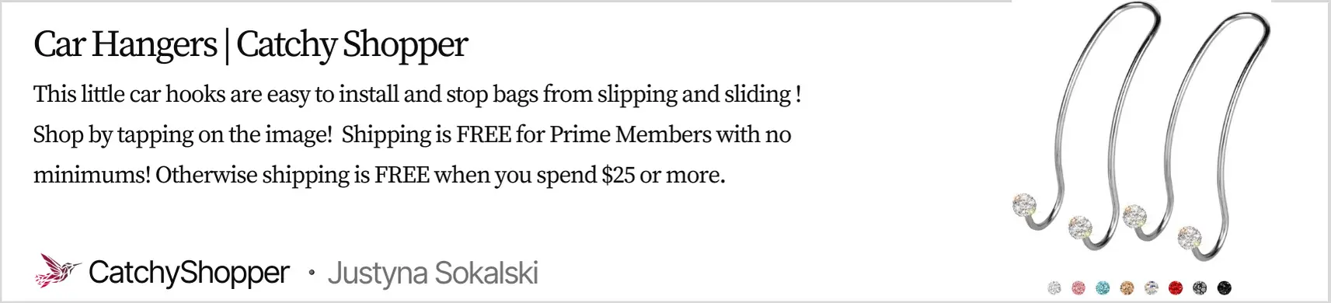Pick the iridescent crystal swatch beside red
1331x303 pixels.
pos(1152,287)
